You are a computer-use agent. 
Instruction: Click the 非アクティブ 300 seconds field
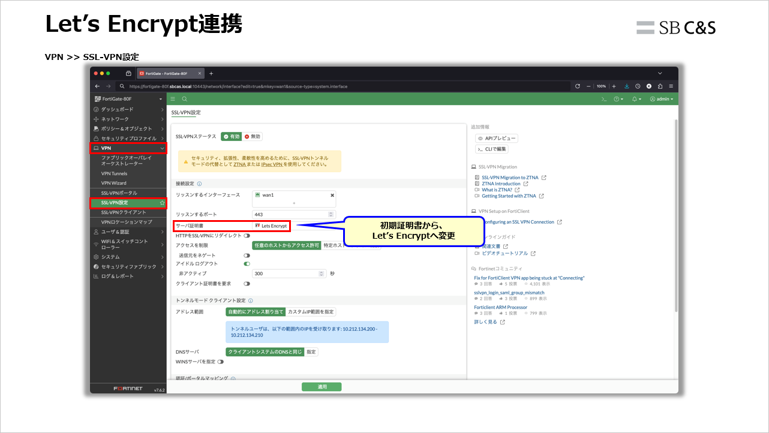[289, 273]
